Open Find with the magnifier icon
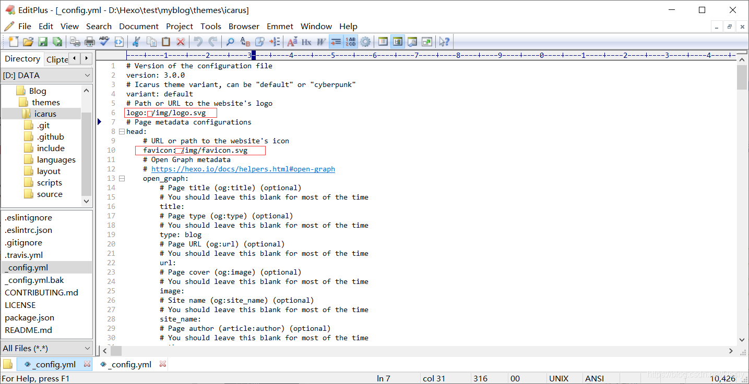The image size is (749, 384). coord(230,42)
